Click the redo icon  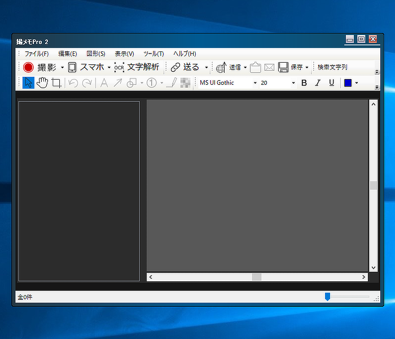tap(87, 82)
